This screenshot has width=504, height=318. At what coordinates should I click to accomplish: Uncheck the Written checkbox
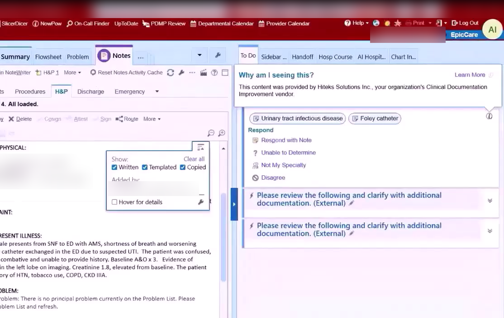[x=114, y=167]
